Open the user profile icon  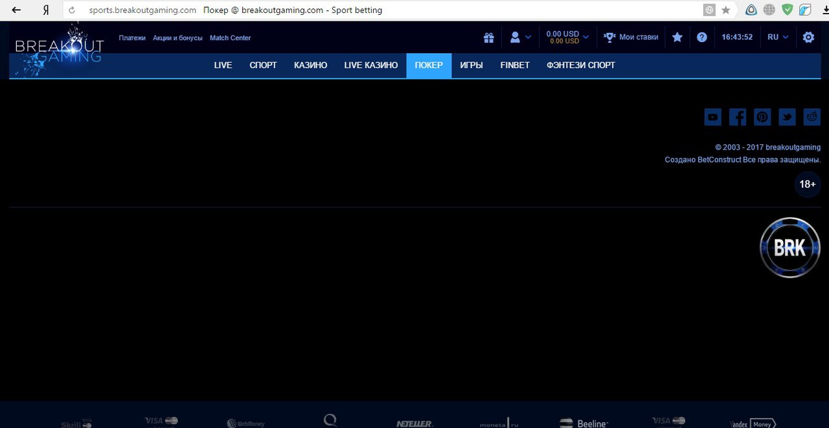point(515,38)
